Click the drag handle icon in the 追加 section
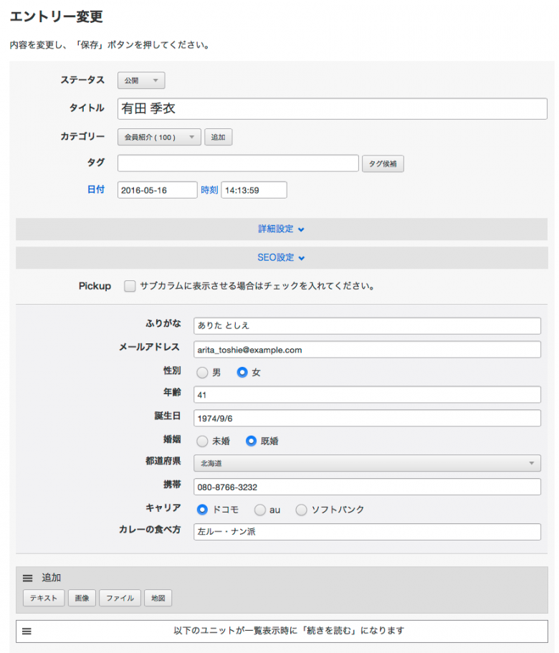This screenshot has height=653, width=559. point(27,577)
